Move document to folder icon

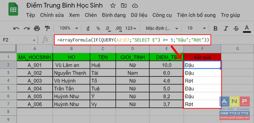124,6
